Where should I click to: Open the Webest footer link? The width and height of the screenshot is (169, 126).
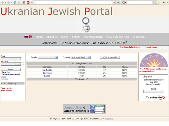tap(109, 119)
